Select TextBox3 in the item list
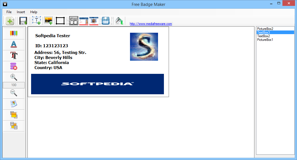The width and height of the screenshot is (297, 160). point(275,32)
